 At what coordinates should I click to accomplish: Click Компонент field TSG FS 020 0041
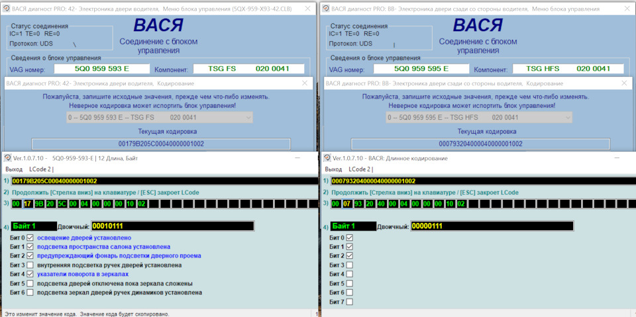pos(248,69)
